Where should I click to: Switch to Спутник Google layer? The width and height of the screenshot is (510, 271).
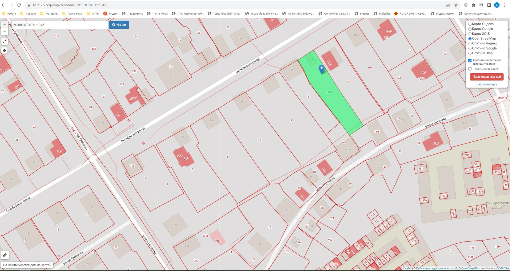470,48
